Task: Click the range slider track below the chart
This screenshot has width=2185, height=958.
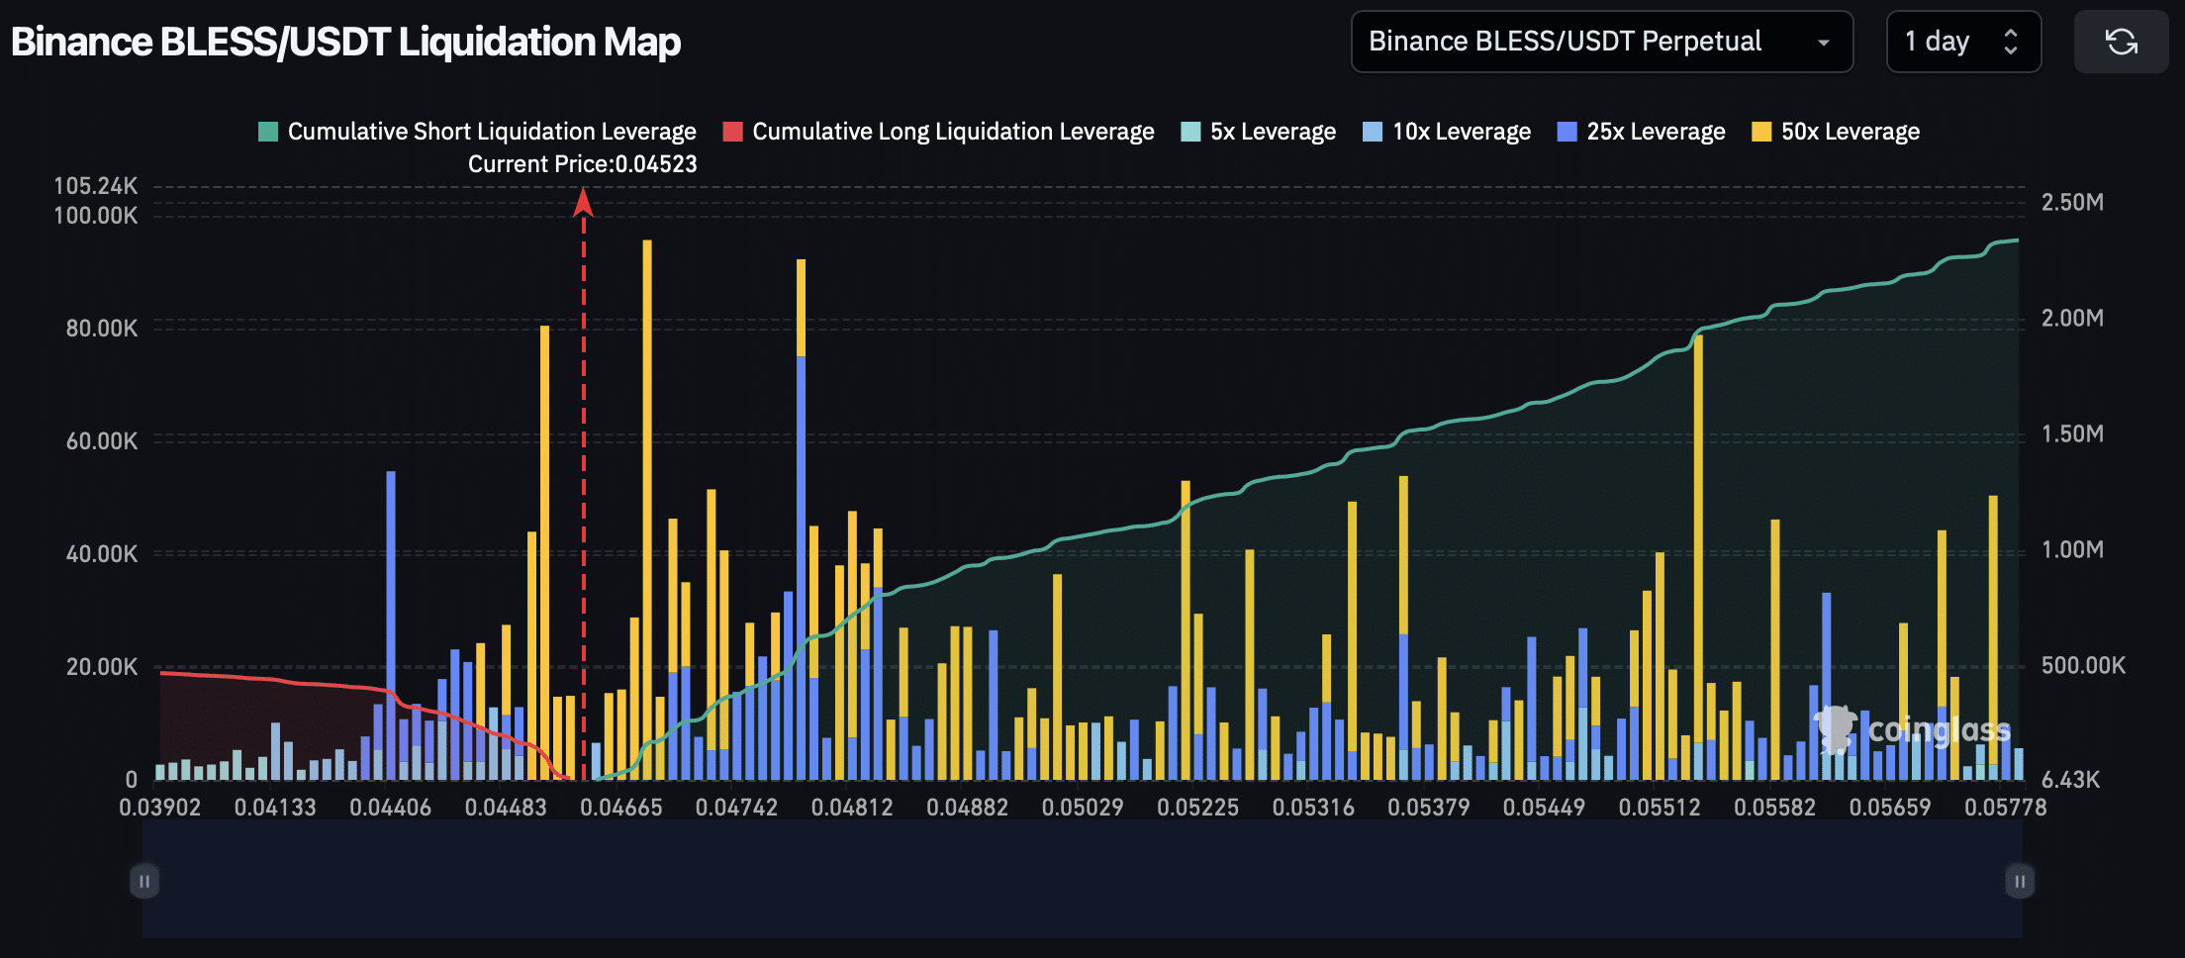Action: coord(1079,879)
